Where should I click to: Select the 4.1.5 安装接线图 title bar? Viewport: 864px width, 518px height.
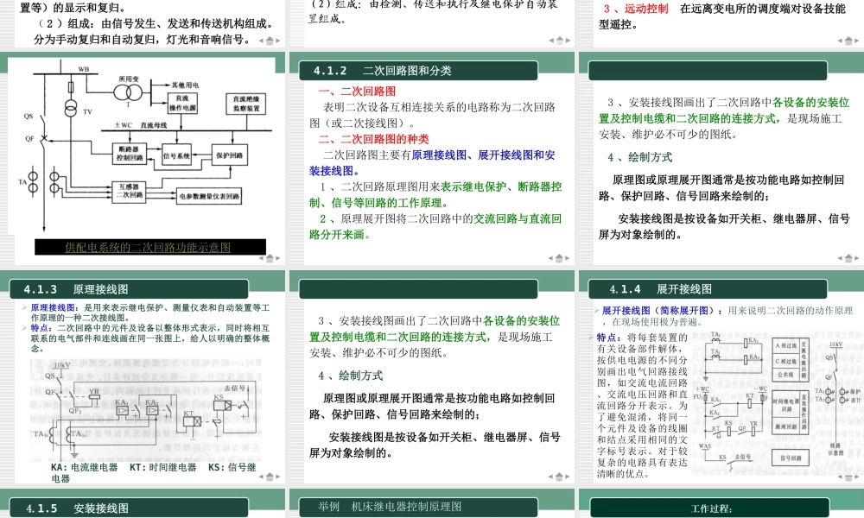[x=129, y=508]
